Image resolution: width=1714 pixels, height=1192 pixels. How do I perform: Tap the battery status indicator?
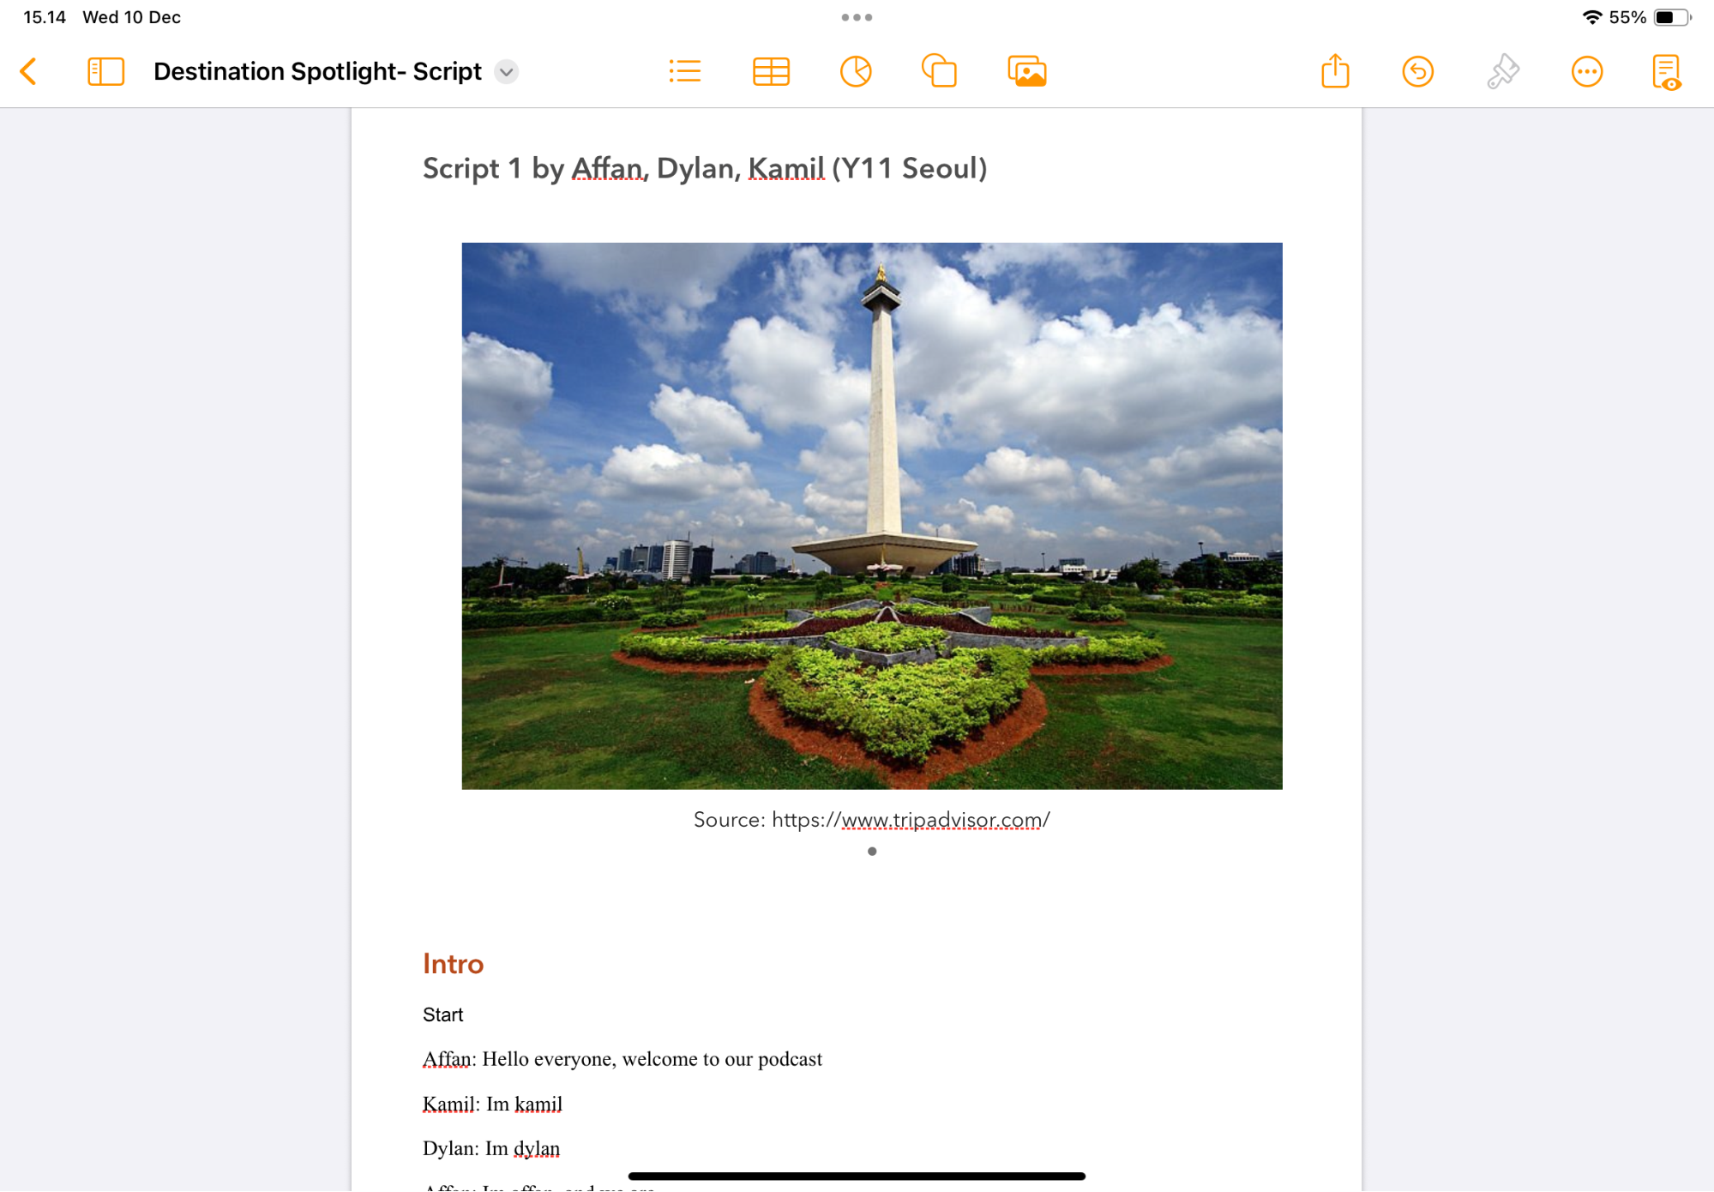pyautogui.click(x=1670, y=17)
